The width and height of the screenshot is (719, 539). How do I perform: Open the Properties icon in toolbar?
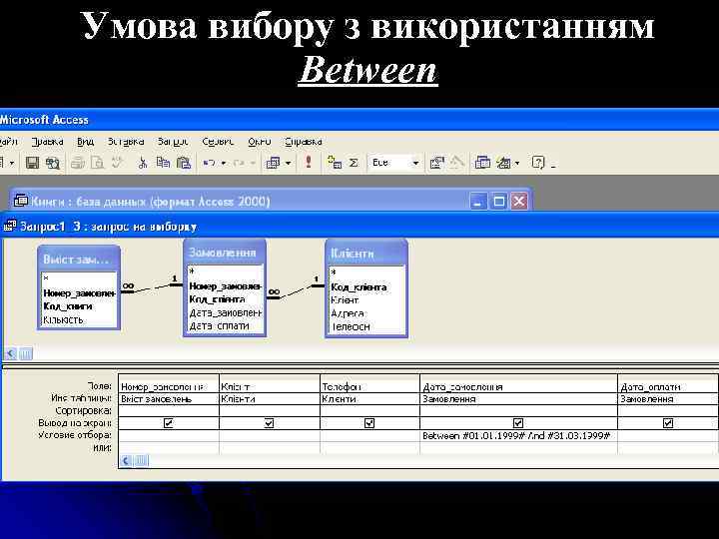pyautogui.click(x=436, y=163)
